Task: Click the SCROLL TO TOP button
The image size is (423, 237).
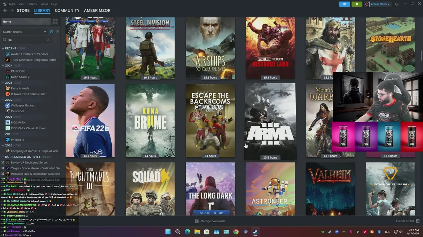Action: [211, 213]
